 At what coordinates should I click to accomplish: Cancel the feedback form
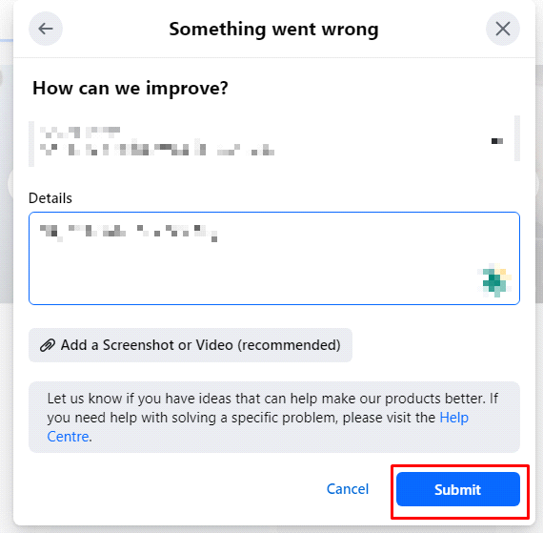[x=348, y=489]
